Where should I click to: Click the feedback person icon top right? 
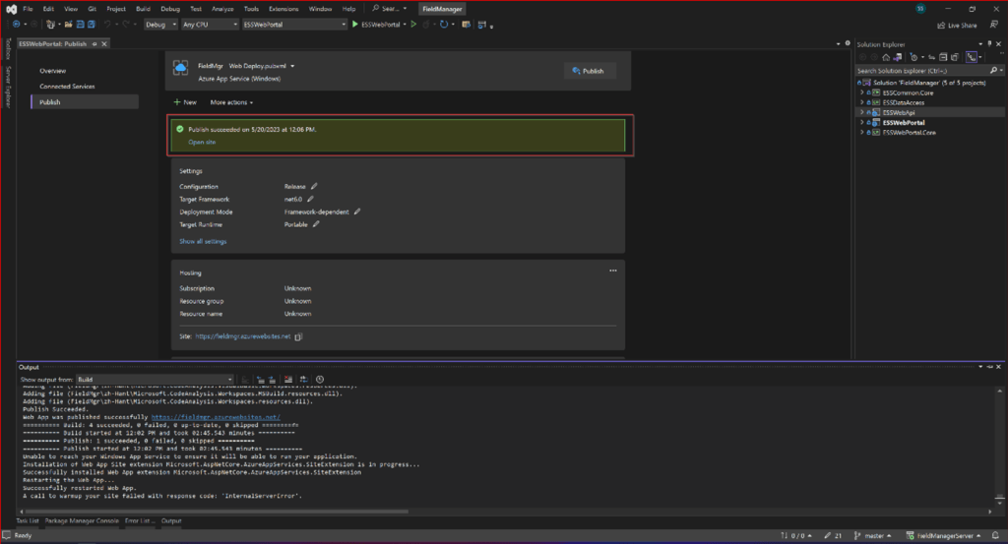coord(994,25)
